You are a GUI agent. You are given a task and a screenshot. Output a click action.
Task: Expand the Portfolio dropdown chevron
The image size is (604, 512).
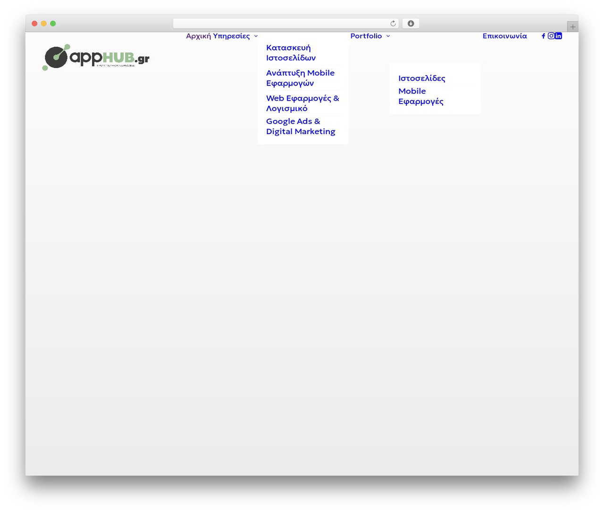388,36
